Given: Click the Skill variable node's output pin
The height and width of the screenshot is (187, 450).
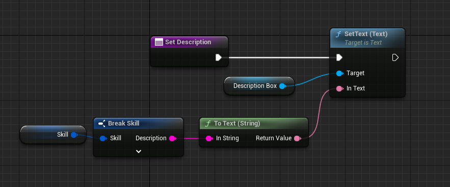Looking at the screenshot, I should click(x=74, y=135).
